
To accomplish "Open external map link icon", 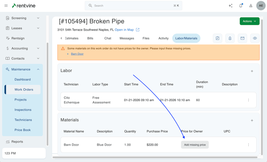I will tap(138, 30).
